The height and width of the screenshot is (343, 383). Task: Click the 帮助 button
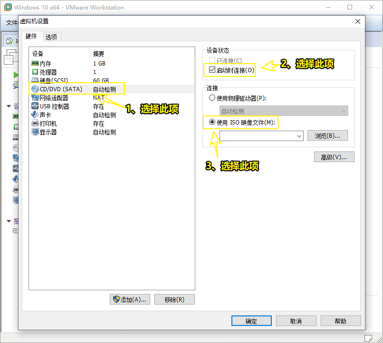(341, 321)
